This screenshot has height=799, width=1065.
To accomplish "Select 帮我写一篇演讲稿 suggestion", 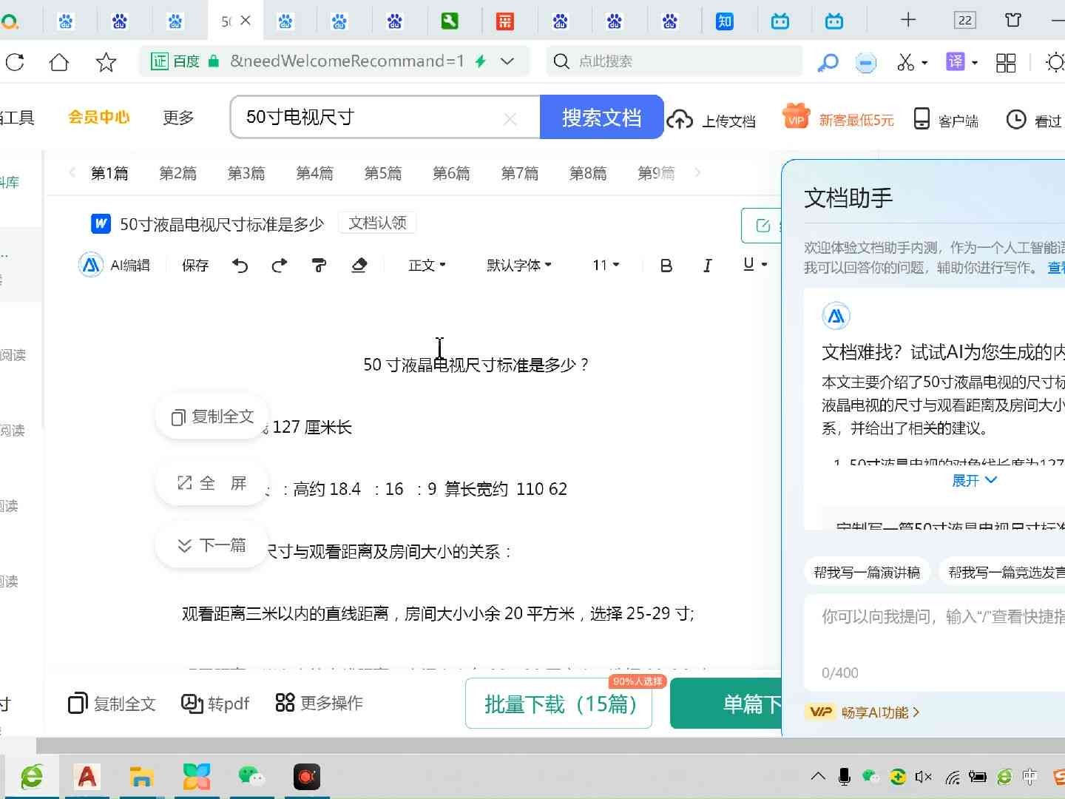I will 866,572.
